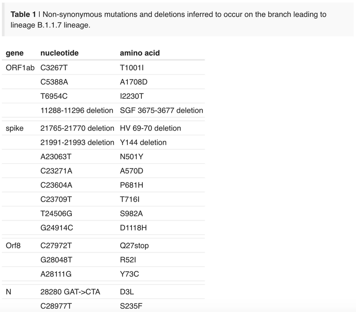
Task: Click the 28280 GAT->CTA nucleotide cell
Action: 70,292
